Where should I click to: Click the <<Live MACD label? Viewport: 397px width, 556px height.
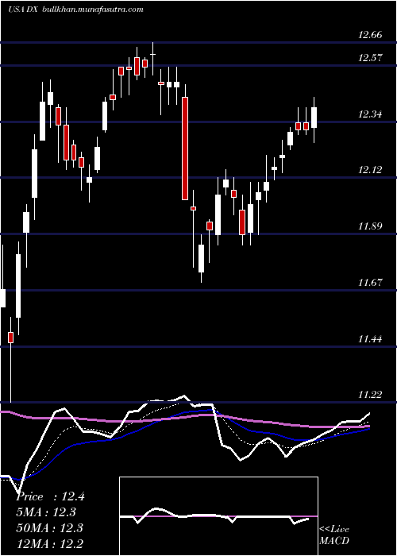pos(334,535)
